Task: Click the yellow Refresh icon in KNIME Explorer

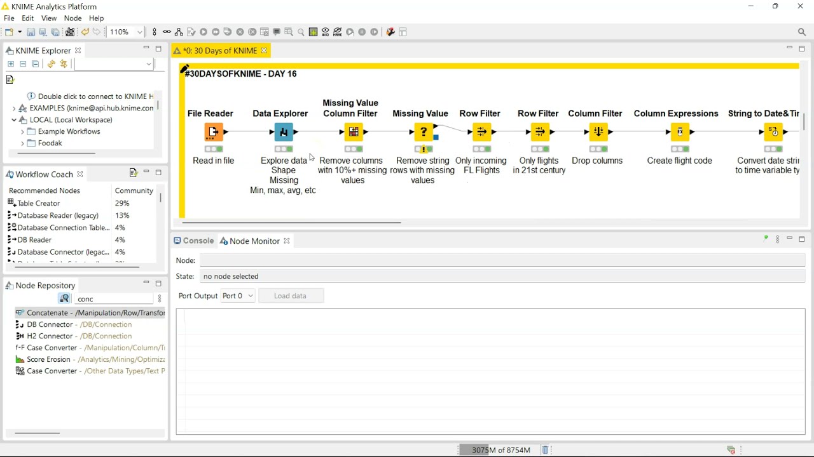Action: pyautogui.click(x=52, y=64)
